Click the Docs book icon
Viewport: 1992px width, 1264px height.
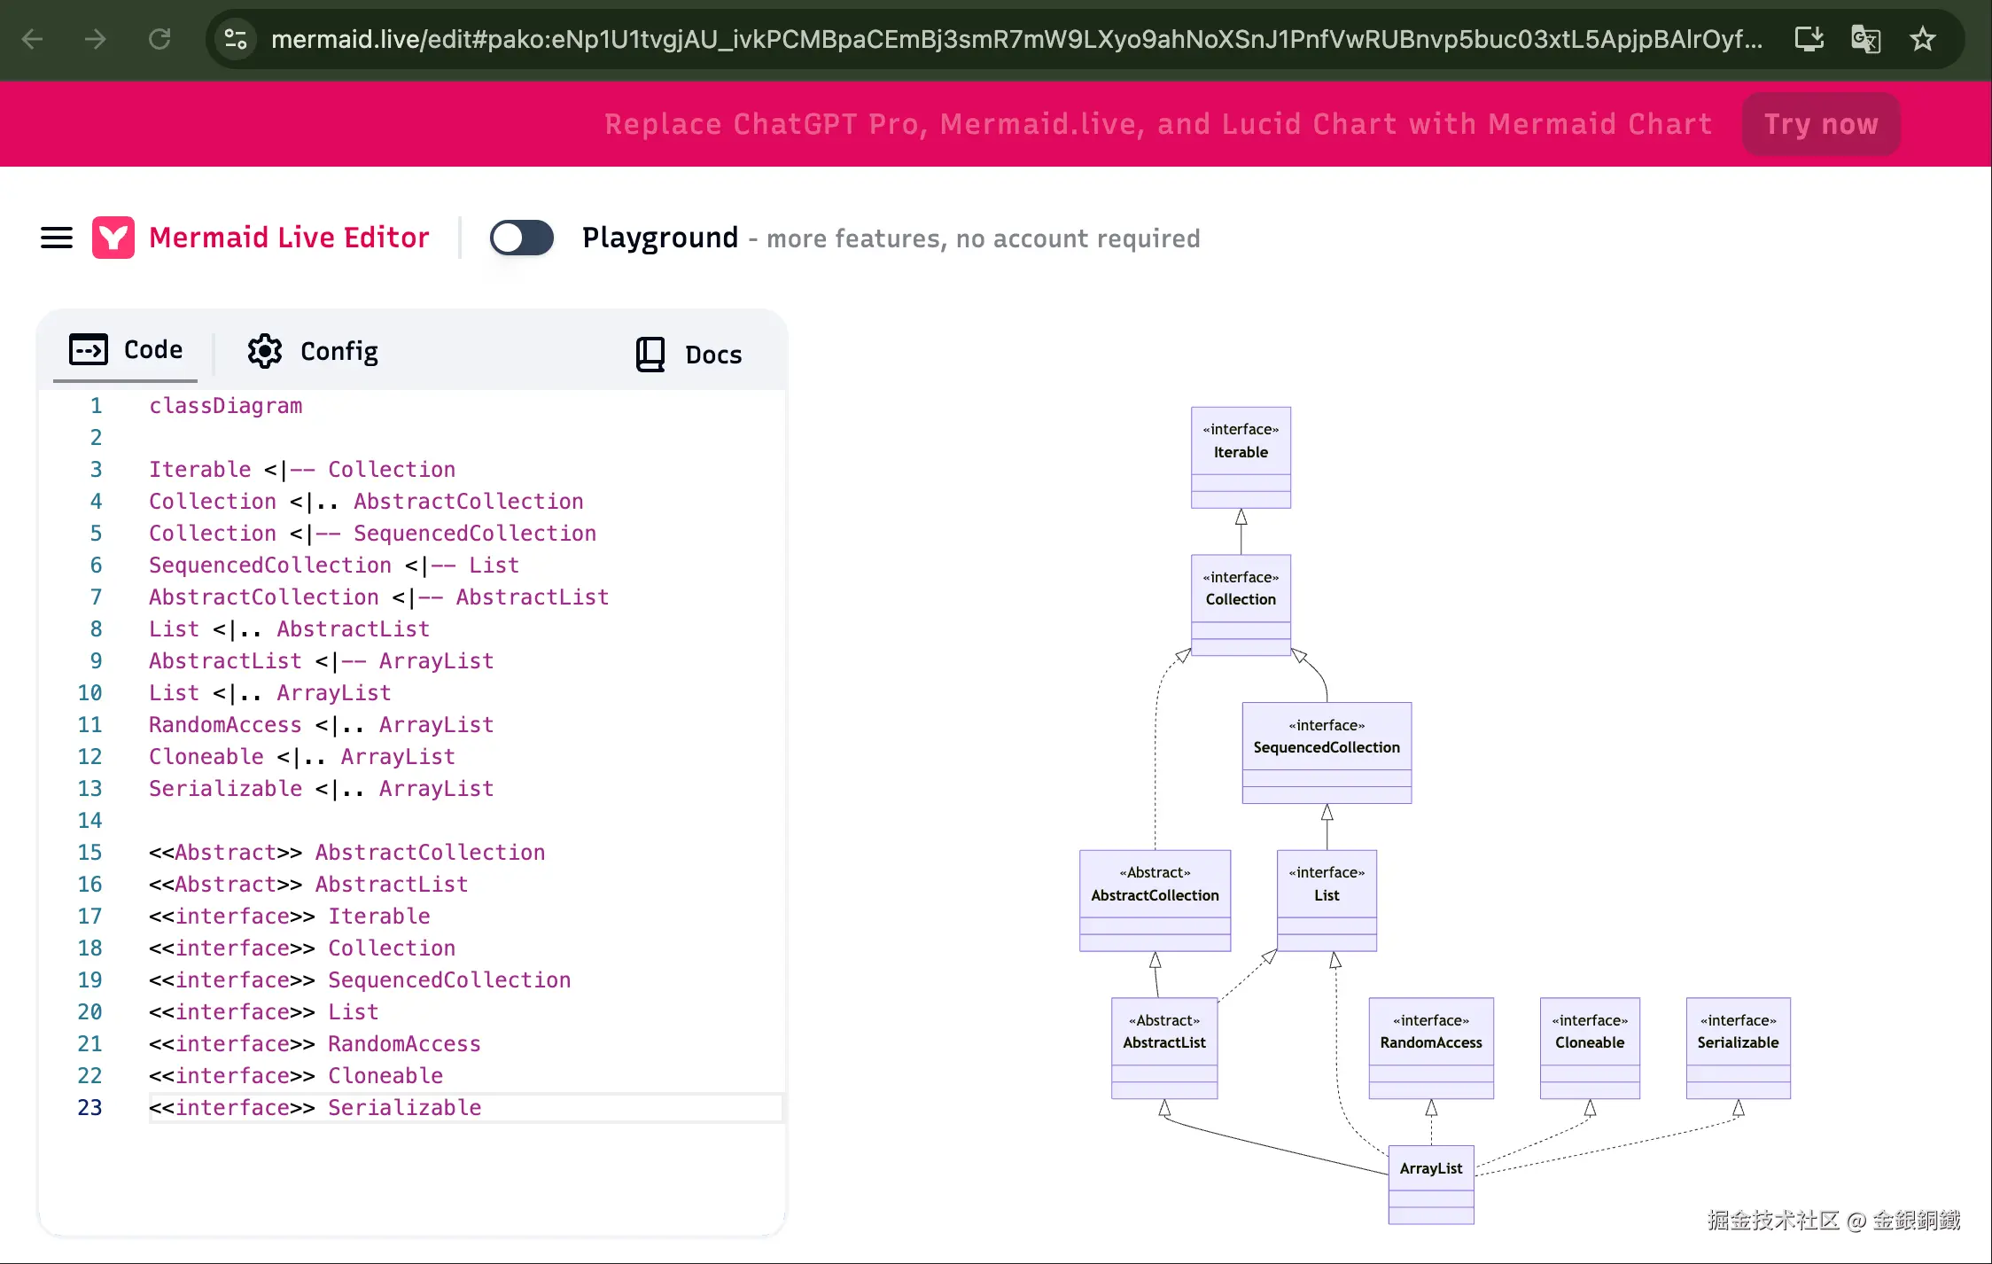(x=650, y=354)
